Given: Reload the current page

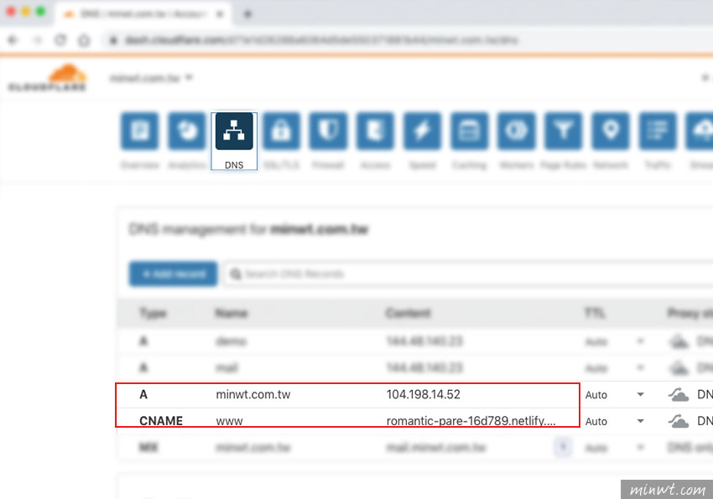Looking at the screenshot, I should [60, 40].
